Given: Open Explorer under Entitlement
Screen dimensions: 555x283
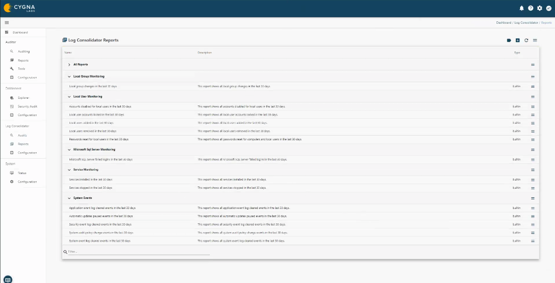Looking at the screenshot, I should click(x=23, y=98).
